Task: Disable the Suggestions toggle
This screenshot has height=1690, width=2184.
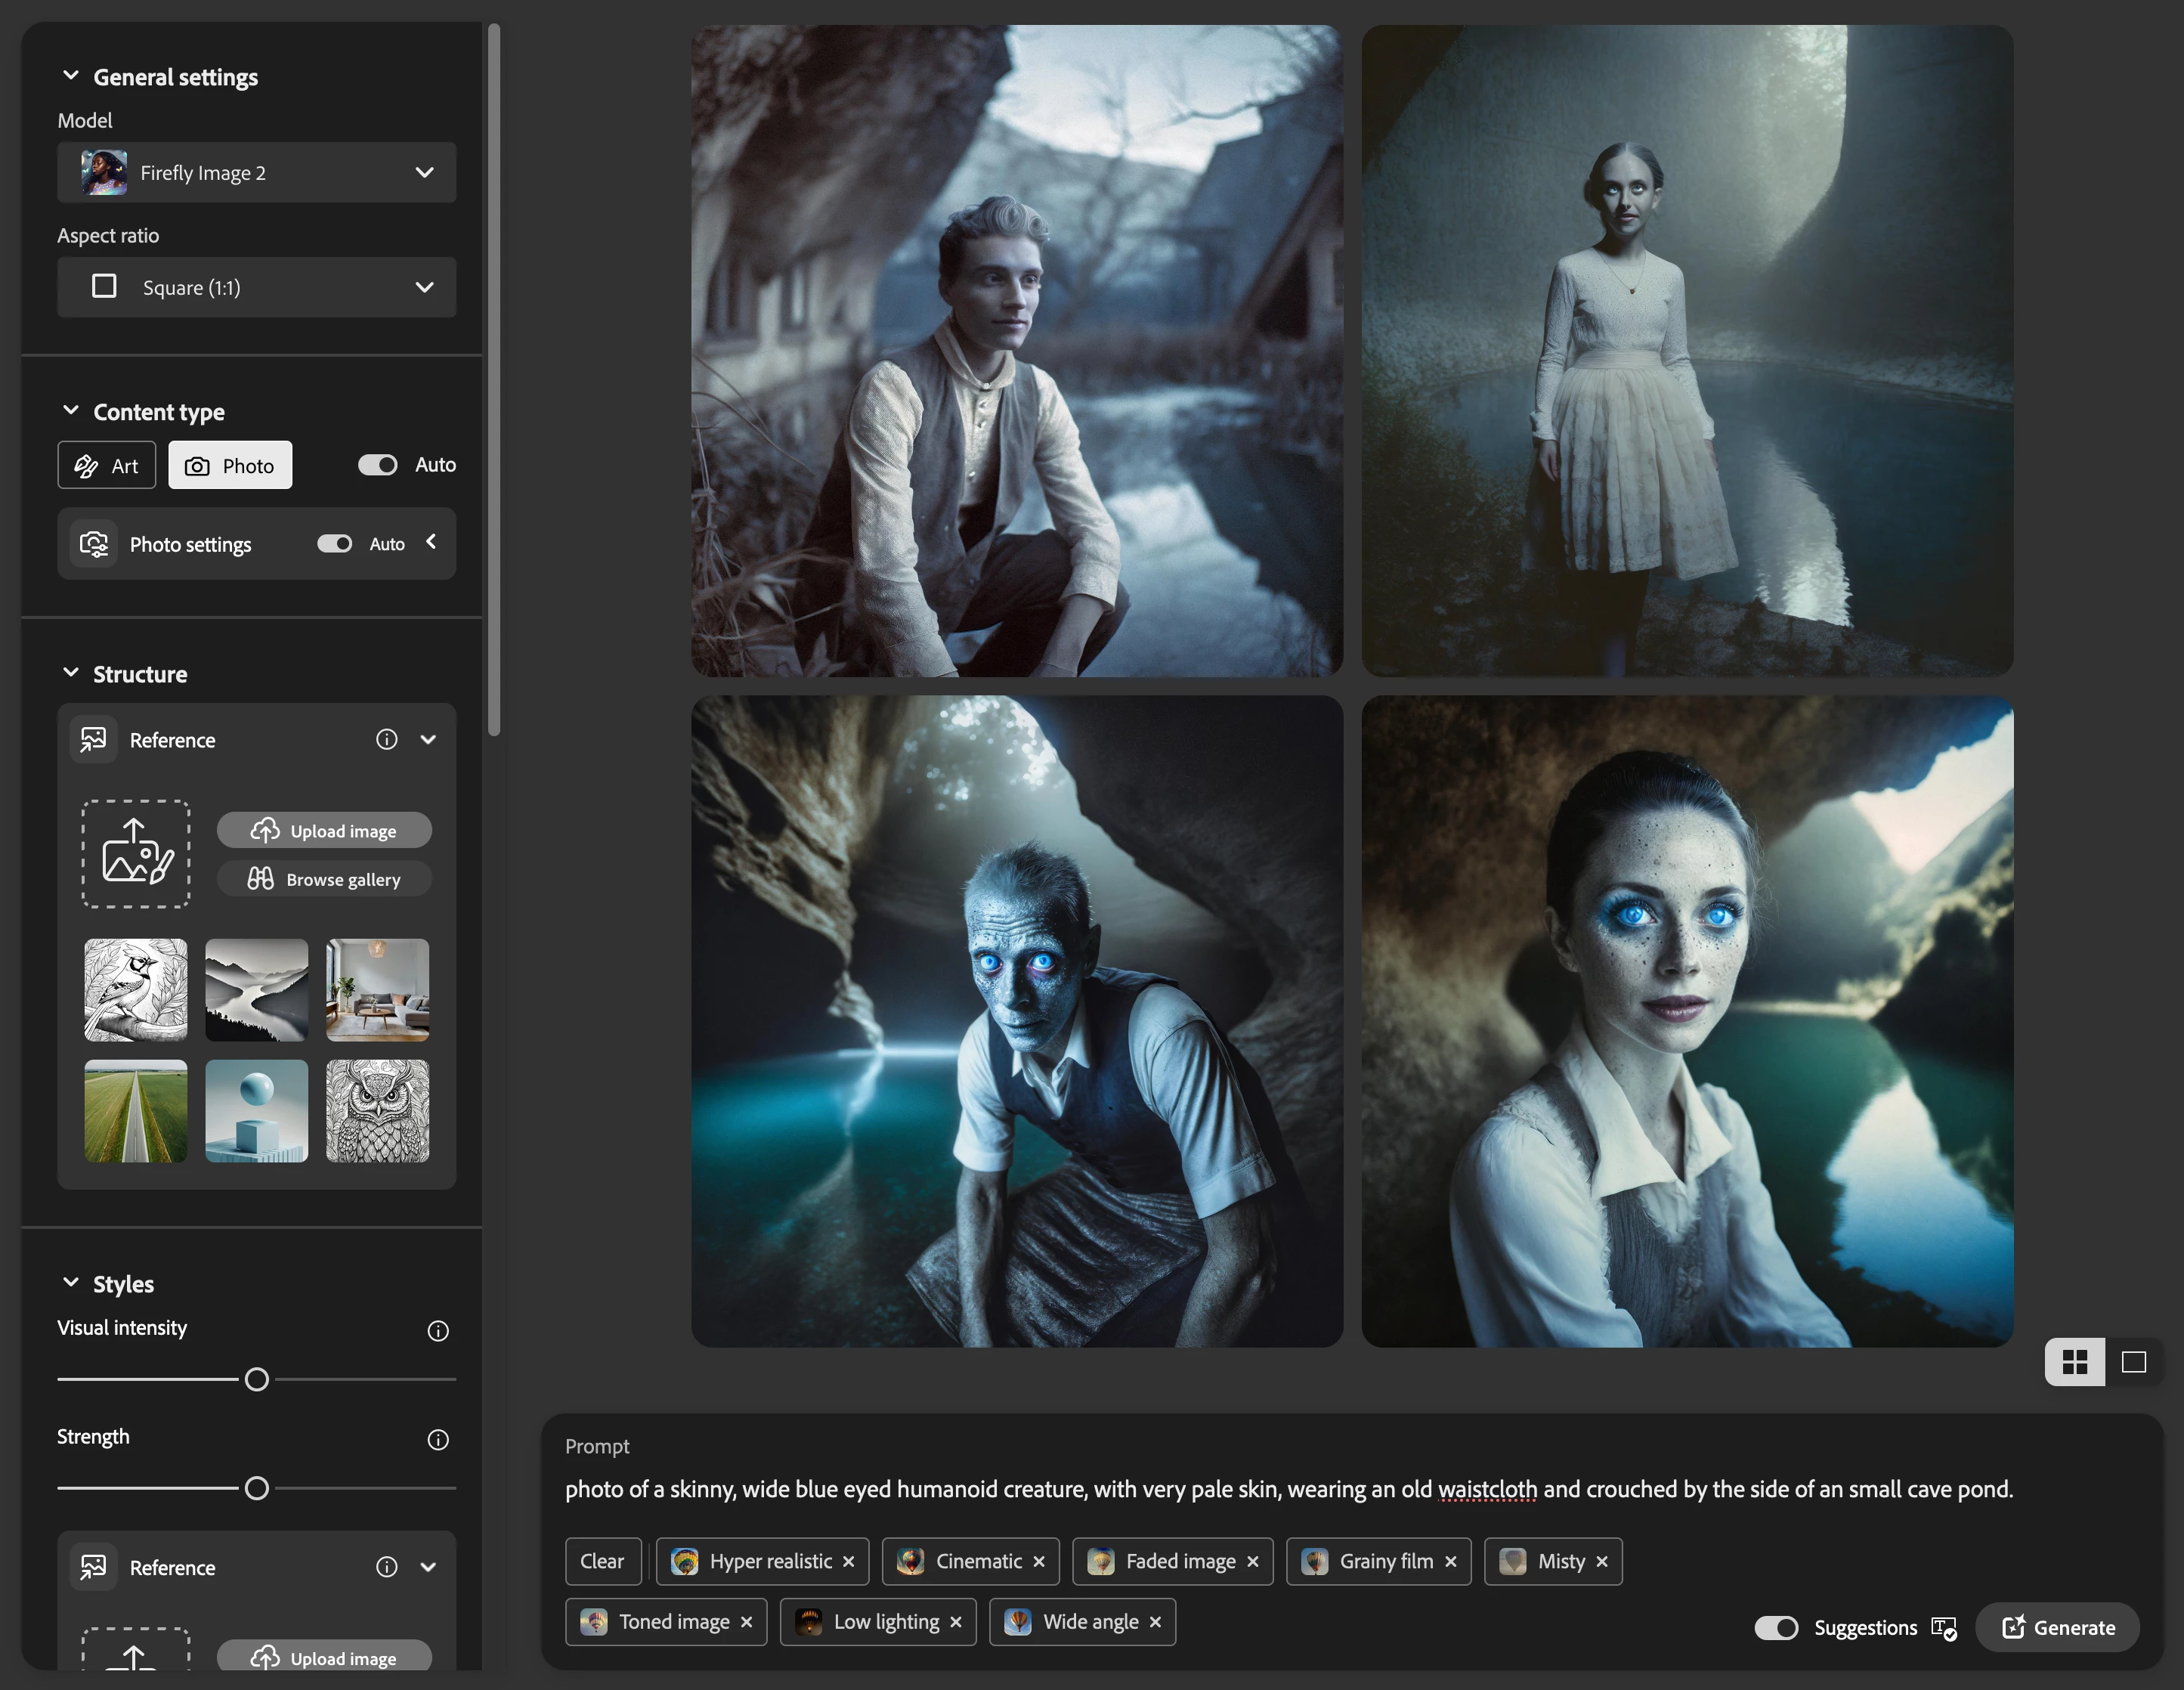Action: tap(1776, 1628)
